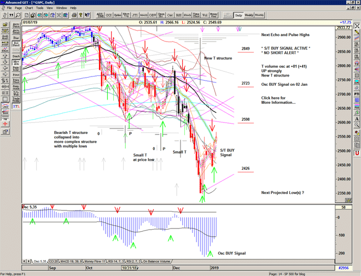Toggle the Bol Band study

click(16, 43)
